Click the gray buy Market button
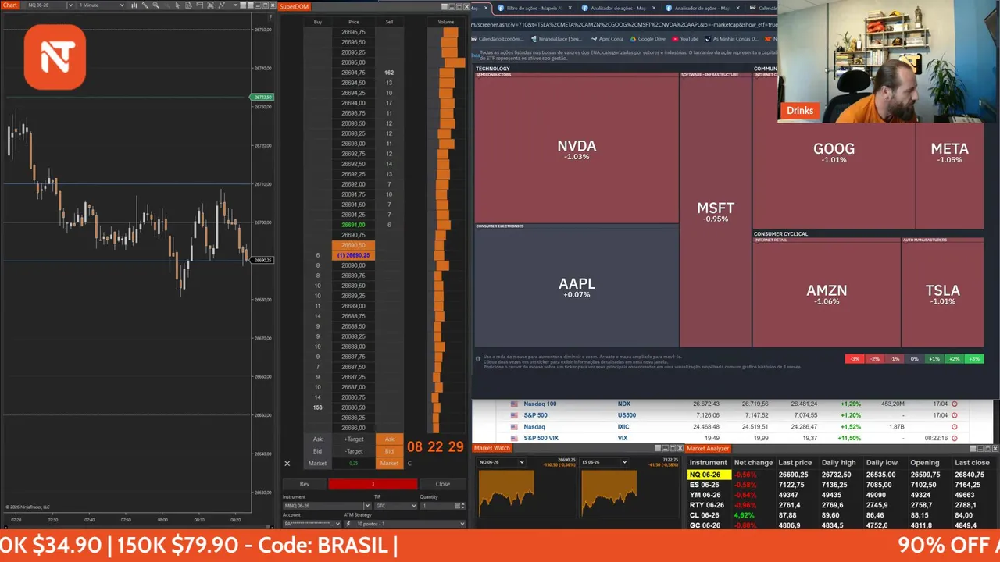Viewport: 1000px width, 562px height. tap(317, 464)
